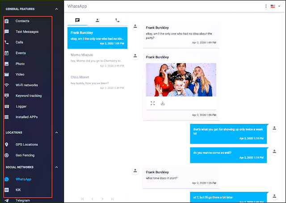286x203 pixels.
Task: Click the Wi-Fi networks signal icon
Action: (x=7, y=85)
